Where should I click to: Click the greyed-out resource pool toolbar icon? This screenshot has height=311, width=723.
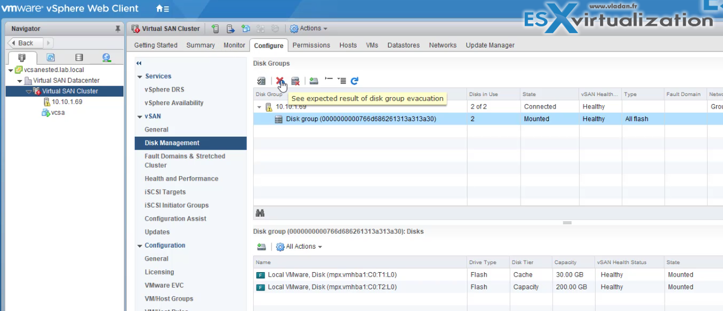pyautogui.click(x=275, y=29)
